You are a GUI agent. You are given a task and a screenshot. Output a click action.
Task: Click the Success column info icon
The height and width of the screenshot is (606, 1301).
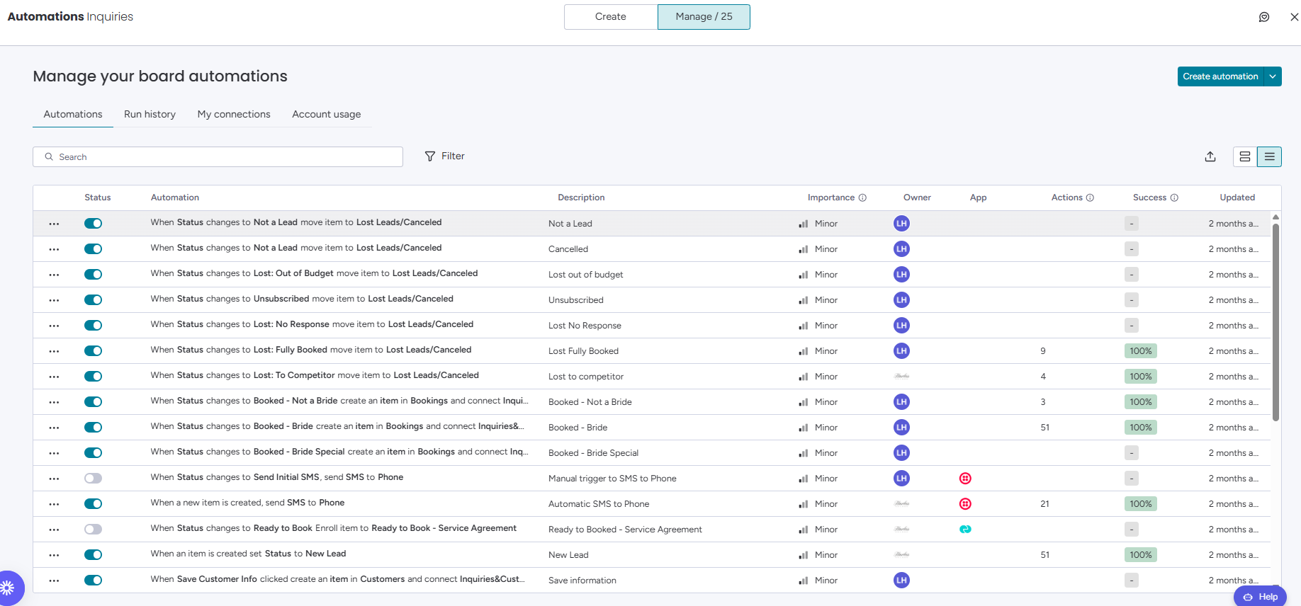click(1174, 198)
